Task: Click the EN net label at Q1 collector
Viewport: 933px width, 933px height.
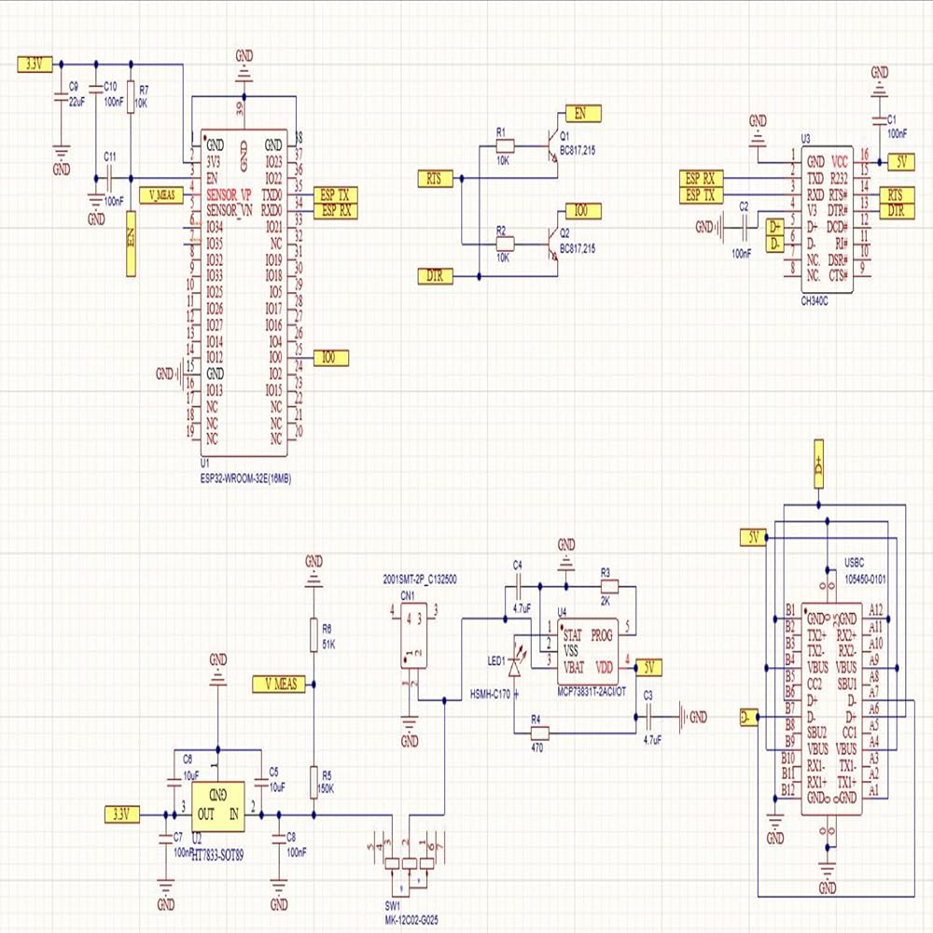Action: (583, 114)
